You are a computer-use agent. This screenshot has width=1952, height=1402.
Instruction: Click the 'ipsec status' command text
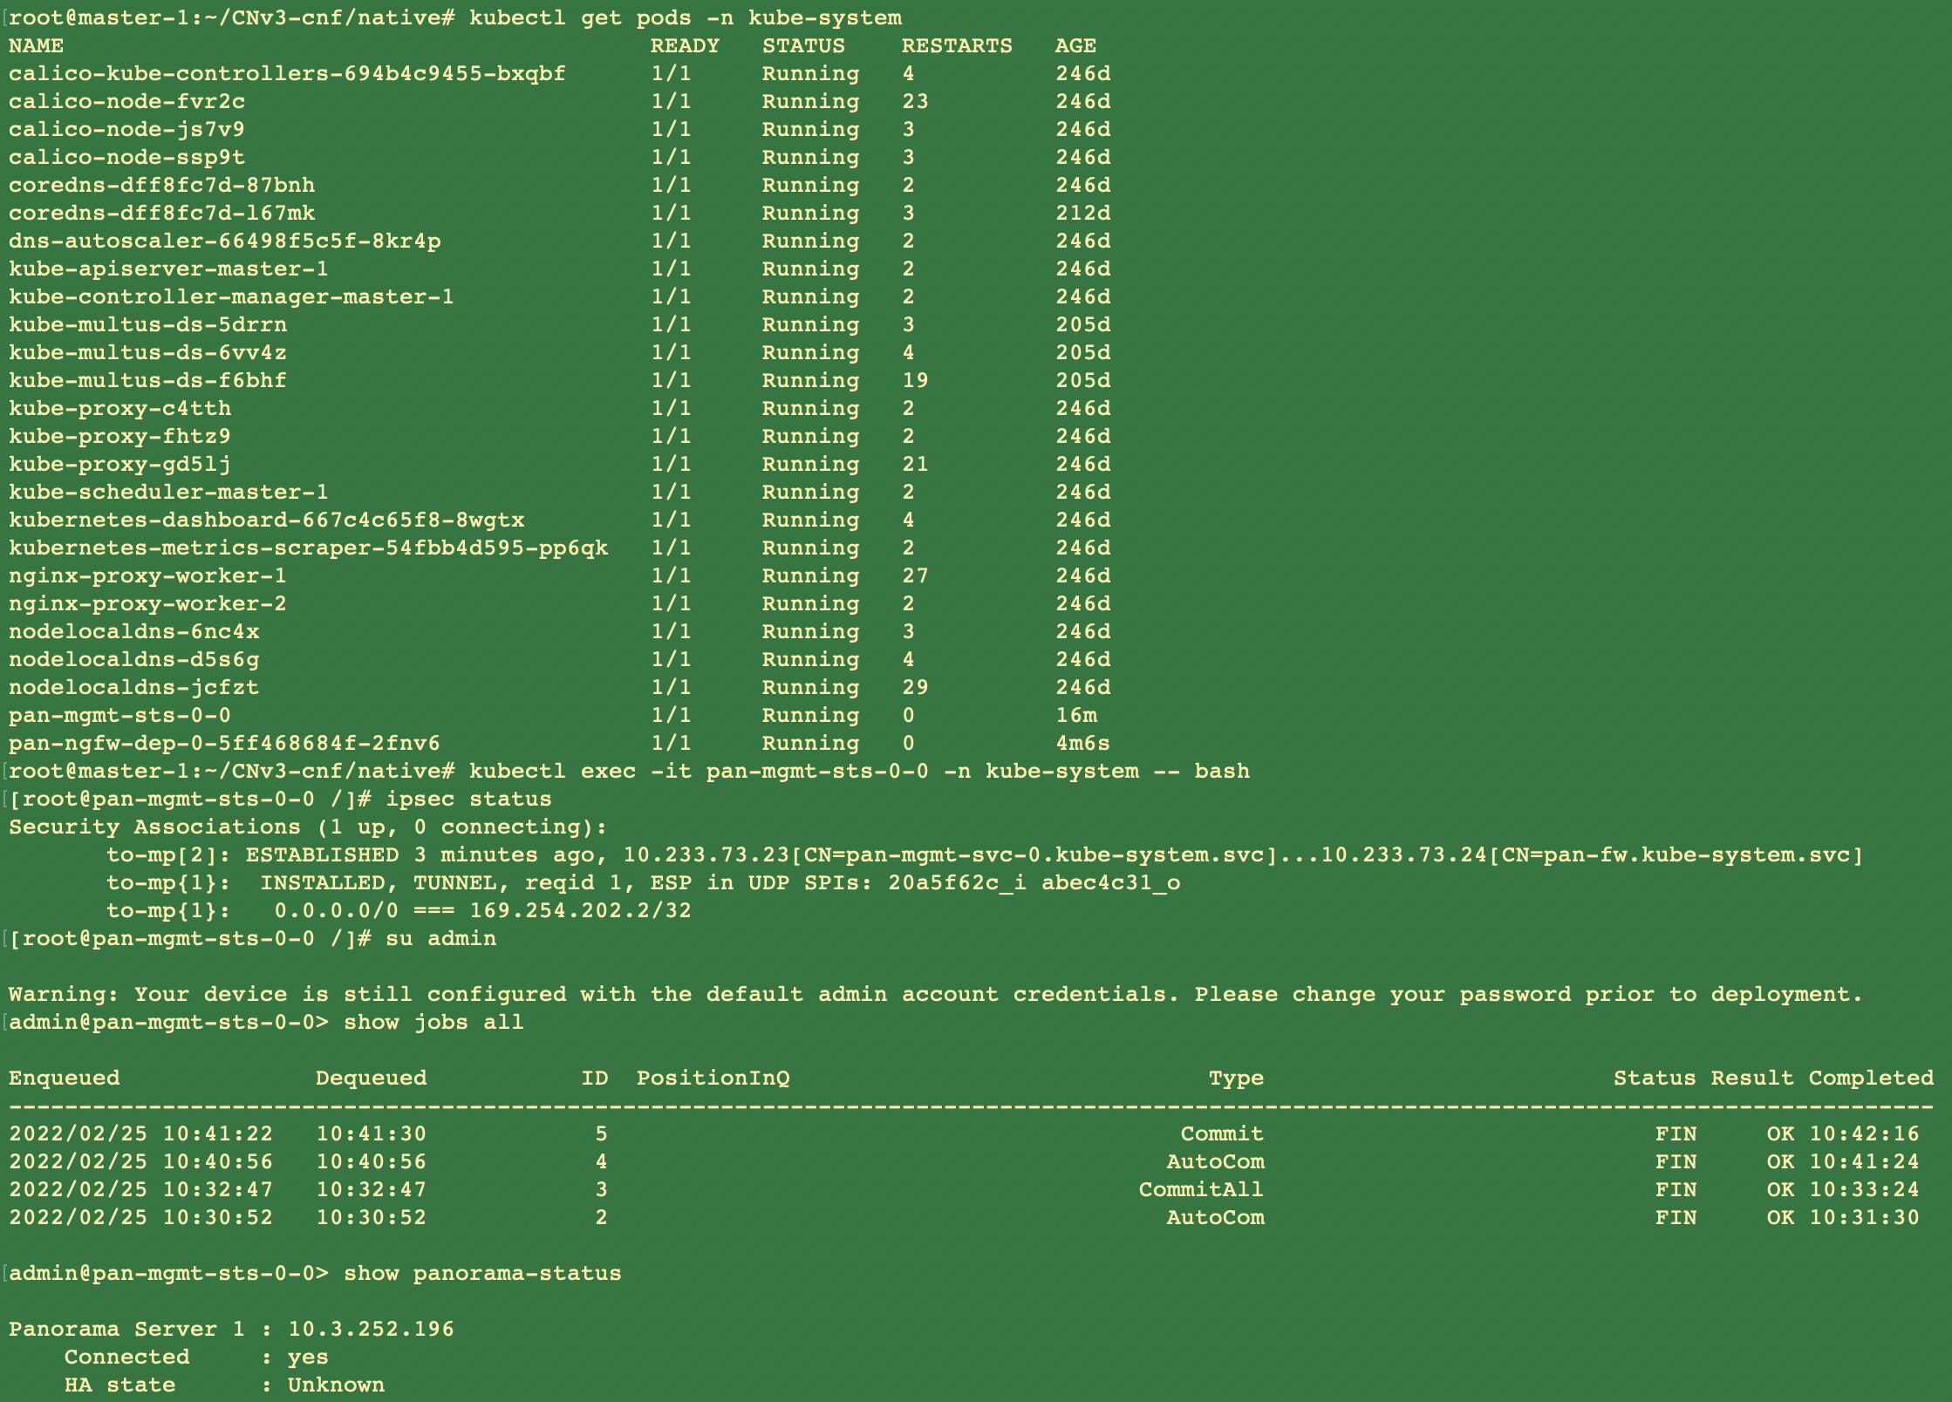(468, 800)
